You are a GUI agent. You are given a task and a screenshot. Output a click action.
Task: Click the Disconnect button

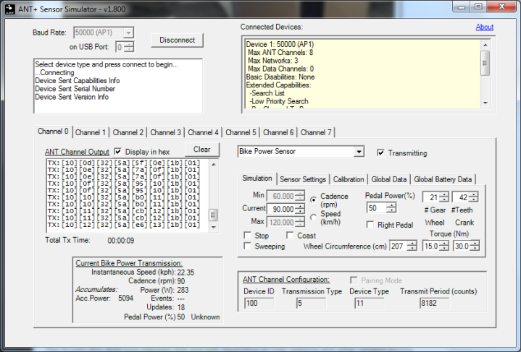tap(177, 40)
